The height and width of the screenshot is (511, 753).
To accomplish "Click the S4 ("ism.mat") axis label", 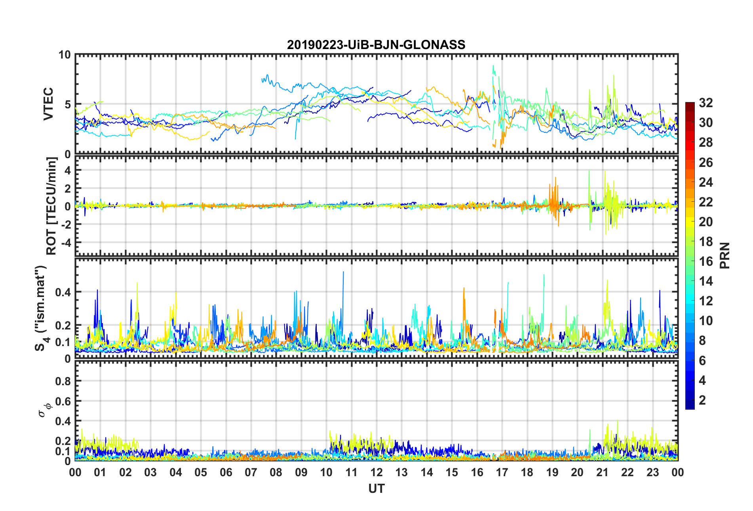I will 41,308.
